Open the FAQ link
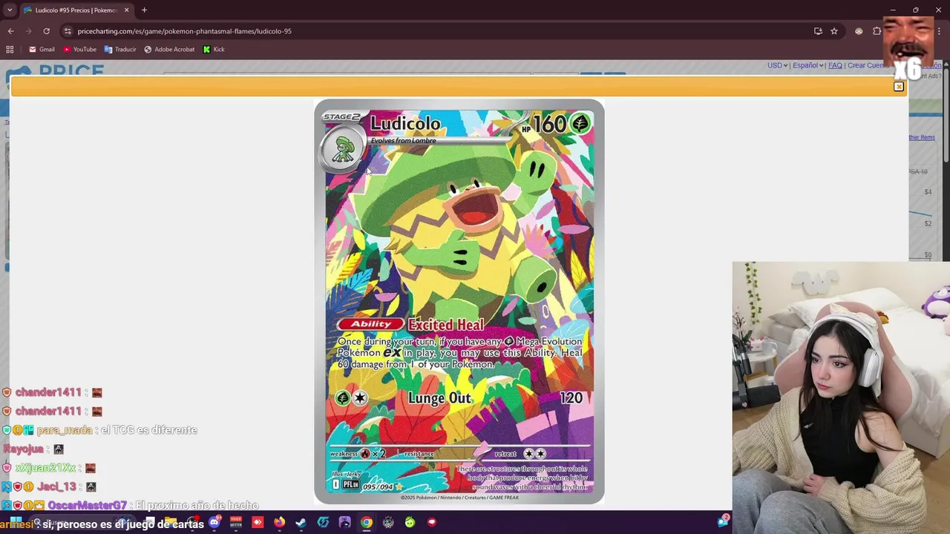This screenshot has height=534, width=950. click(835, 65)
